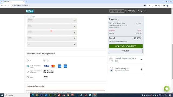Open a new browser tab
Viewport: 173px width, 97px height.
[x=26, y=2]
